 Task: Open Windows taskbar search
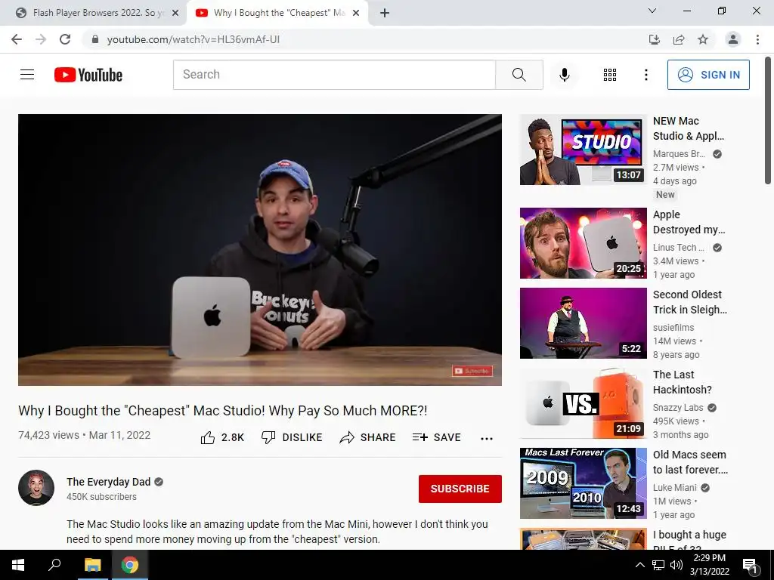54,565
